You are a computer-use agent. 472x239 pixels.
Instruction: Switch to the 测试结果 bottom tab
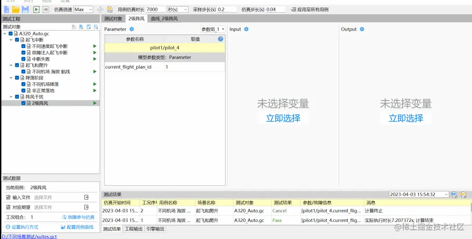(x=112, y=229)
